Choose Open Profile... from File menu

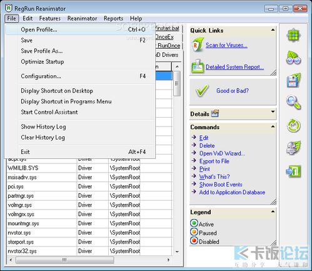80,29
